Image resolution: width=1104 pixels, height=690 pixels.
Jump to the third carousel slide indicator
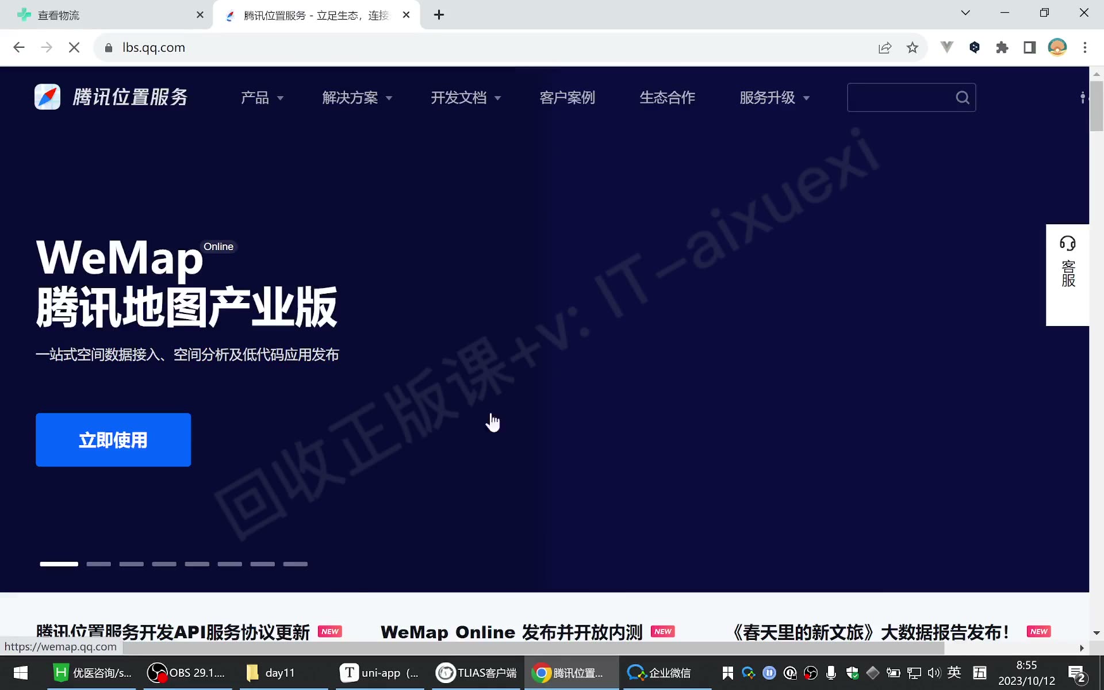tap(131, 564)
